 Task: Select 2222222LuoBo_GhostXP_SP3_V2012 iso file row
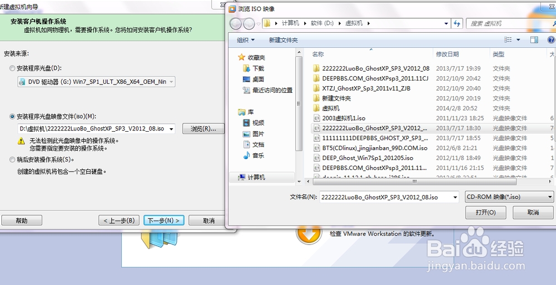(433, 128)
